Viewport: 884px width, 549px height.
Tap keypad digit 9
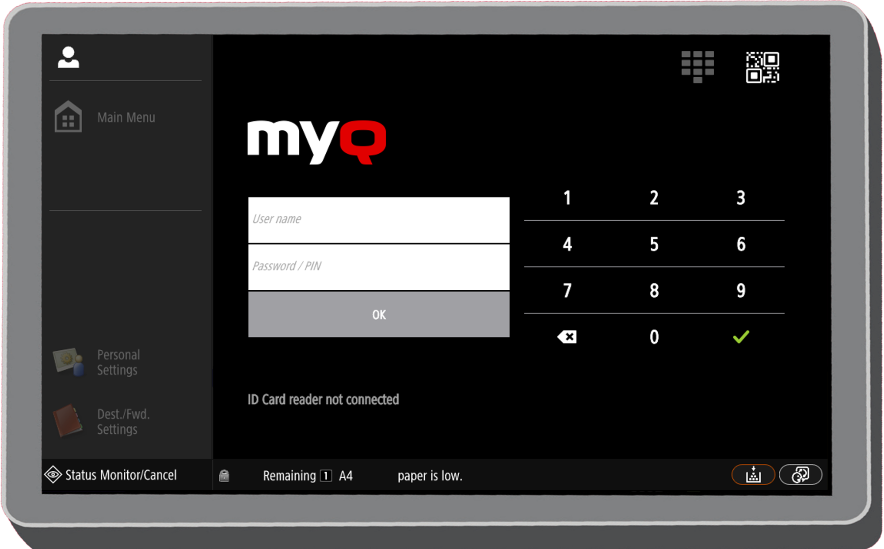coord(741,290)
